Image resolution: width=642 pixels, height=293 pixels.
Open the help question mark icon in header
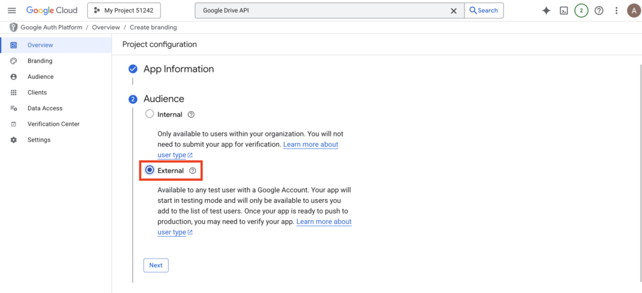point(599,11)
